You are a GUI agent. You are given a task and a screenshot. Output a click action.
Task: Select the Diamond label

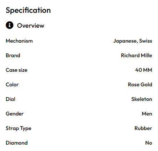(x=17, y=143)
